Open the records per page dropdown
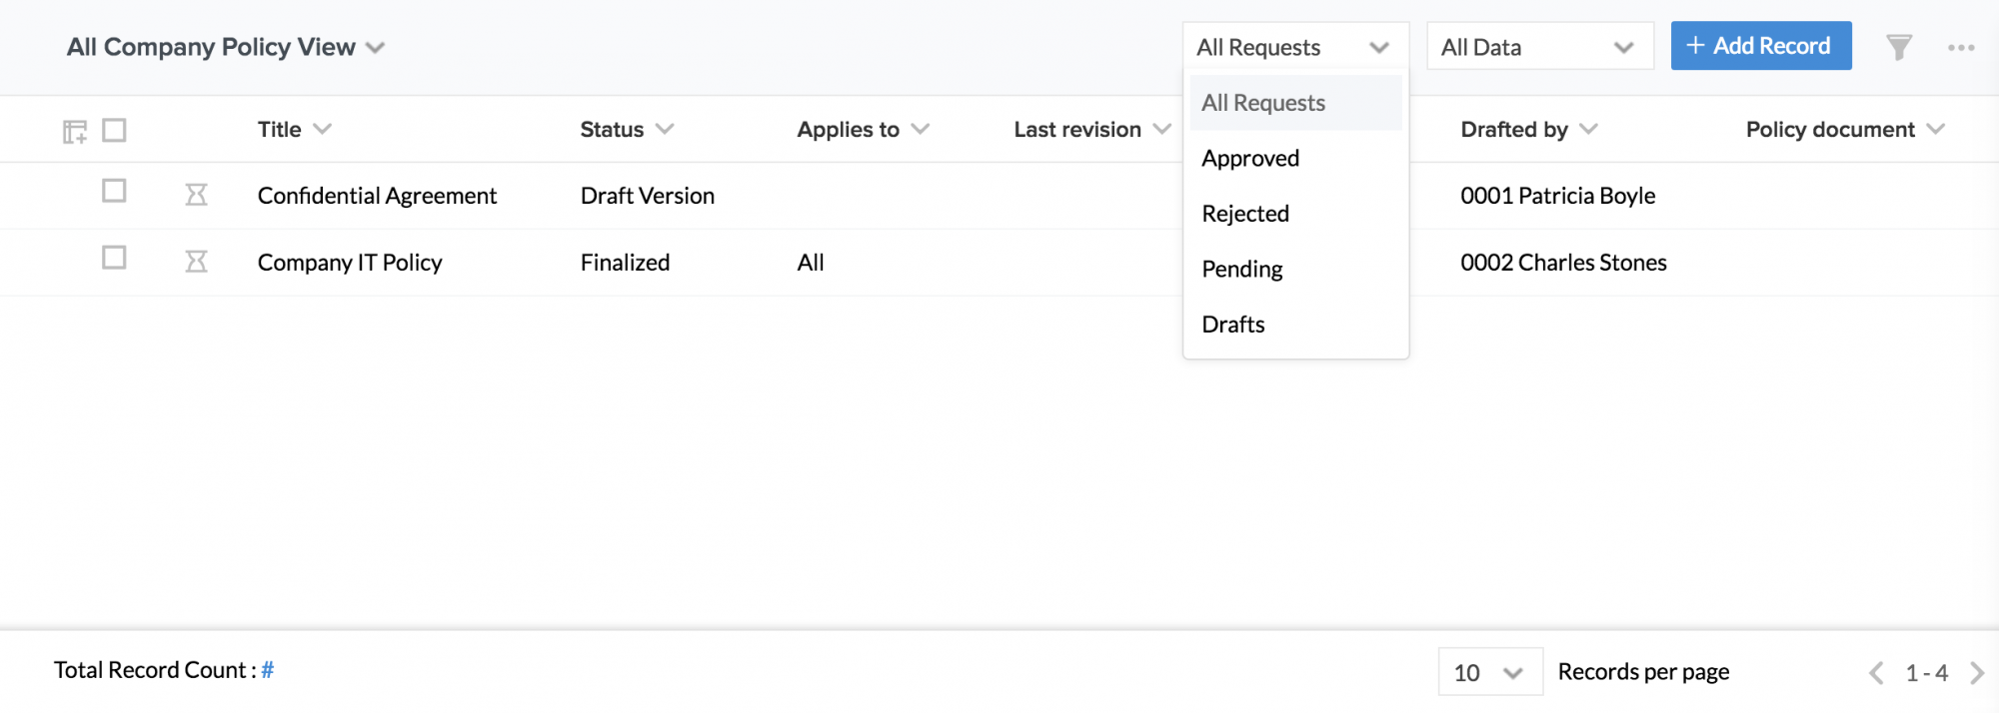Image resolution: width=1999 pixels, height=713 pixels. coord(1489,673)
